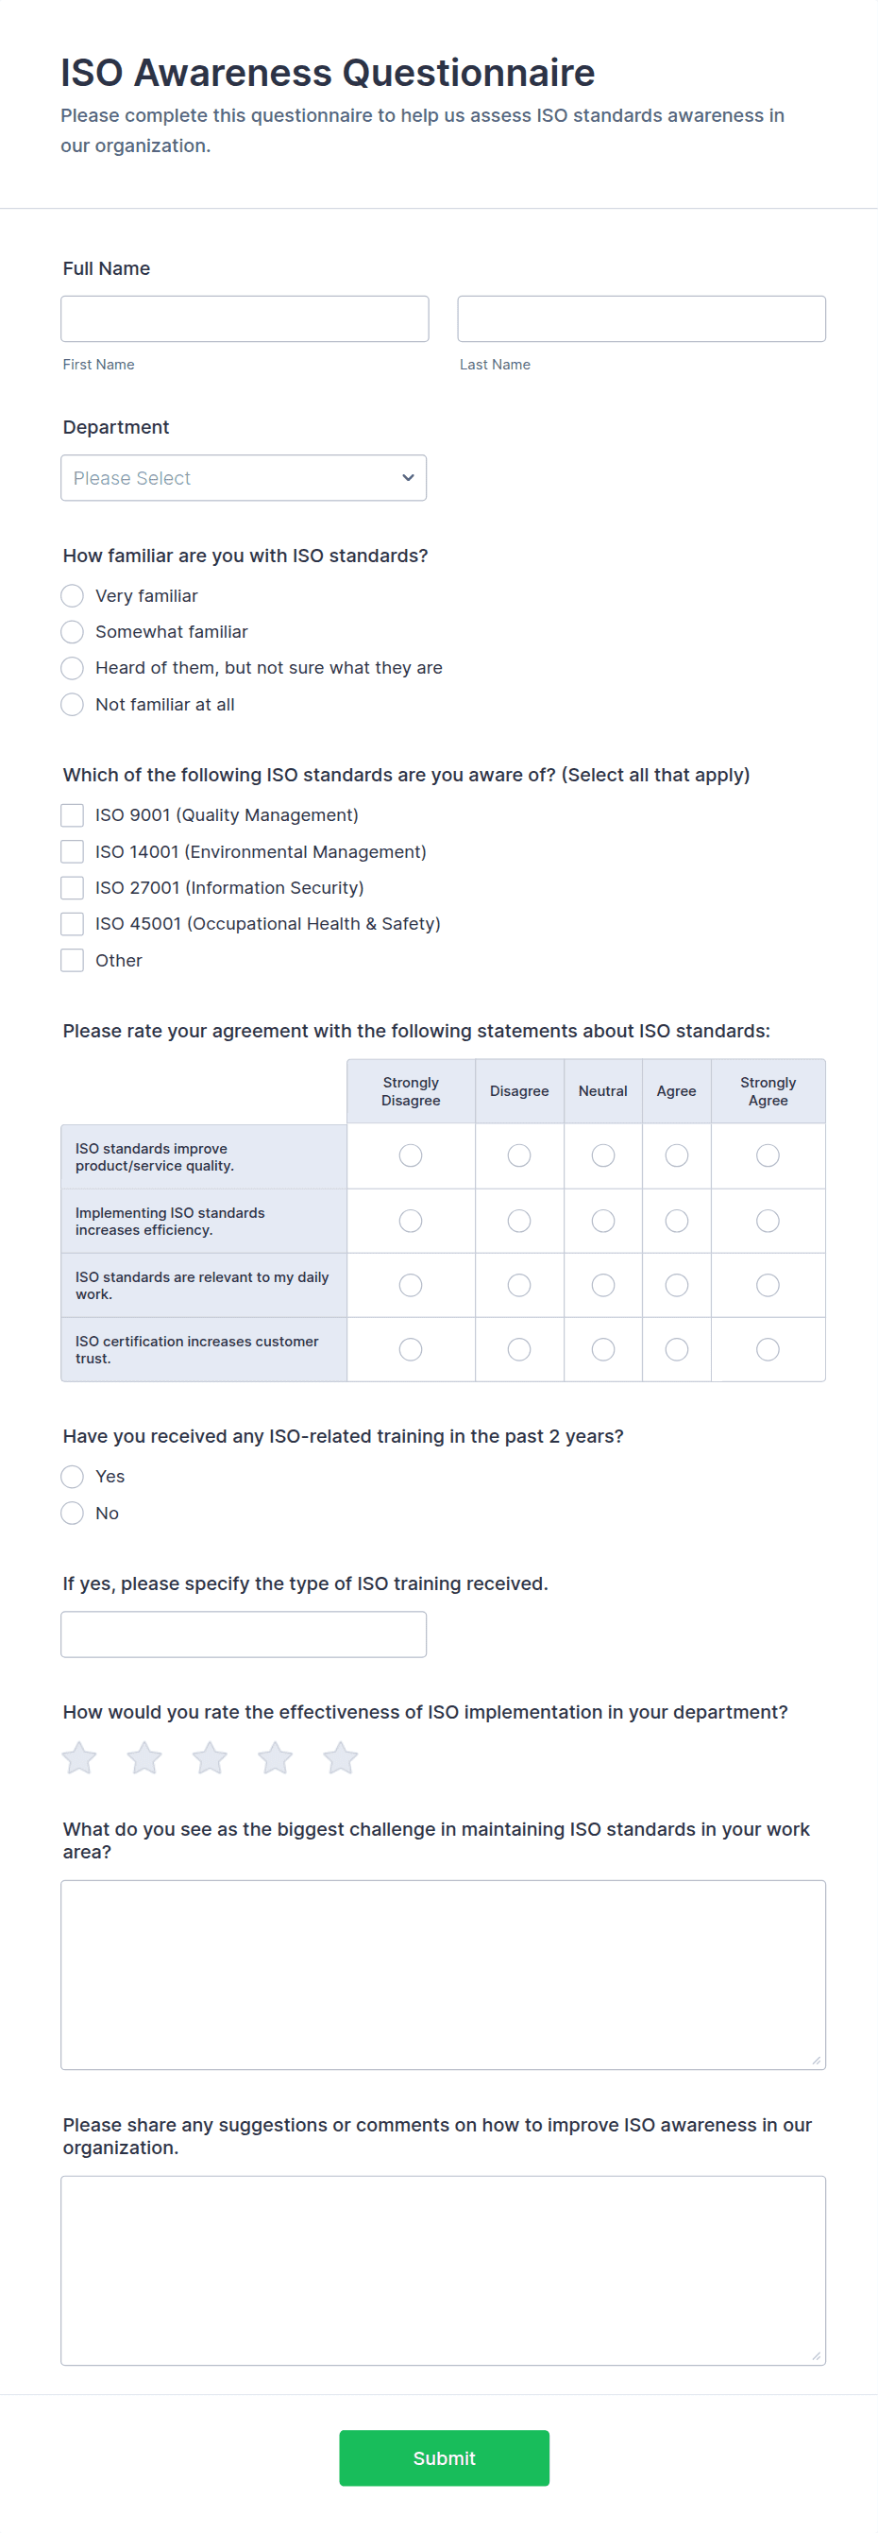878x2533 pixels.
Task: Choose the third star rating
Action: 211,1757
